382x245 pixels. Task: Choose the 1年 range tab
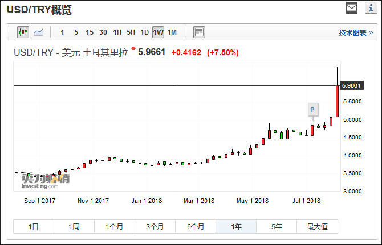pyautogui.click(x=236, y=227)
